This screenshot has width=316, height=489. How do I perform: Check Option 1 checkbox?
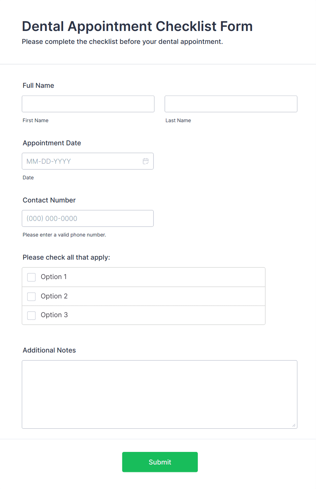pyautogui.click(x=31, y=277)
